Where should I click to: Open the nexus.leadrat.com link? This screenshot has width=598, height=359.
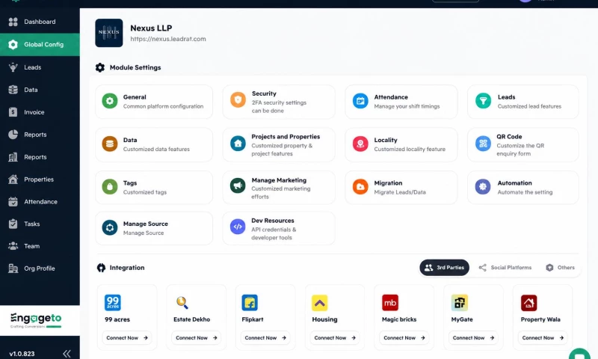[x=168, y=39]
